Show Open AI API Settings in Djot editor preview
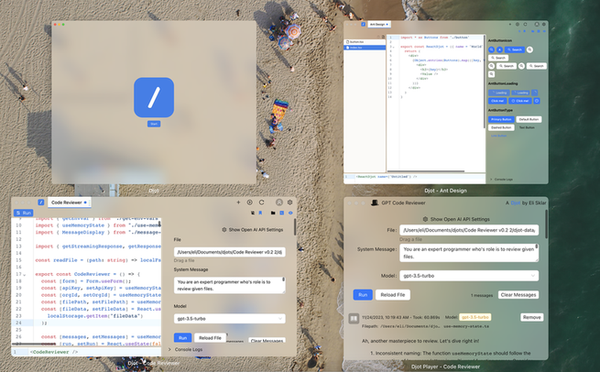The width and height of the screenshot is (600, 372). coord(253,230)
